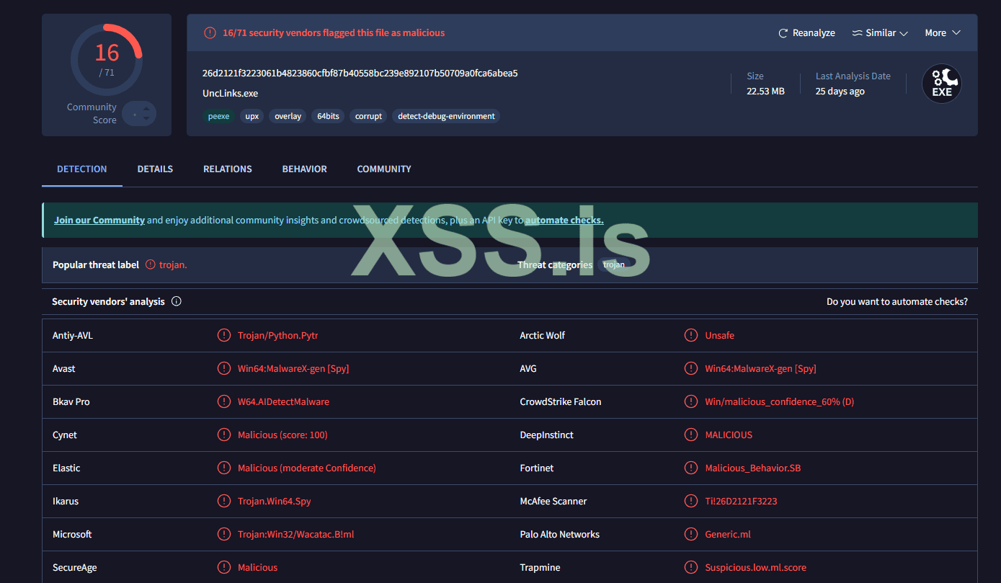Click the warning icon in the flagged malicious banner

tap(210, 32)
